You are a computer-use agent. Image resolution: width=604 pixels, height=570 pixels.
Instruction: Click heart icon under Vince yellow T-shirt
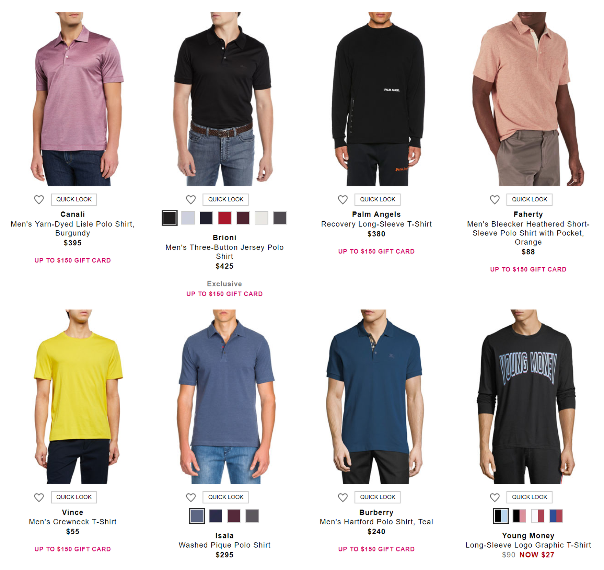tap(39, 497)
